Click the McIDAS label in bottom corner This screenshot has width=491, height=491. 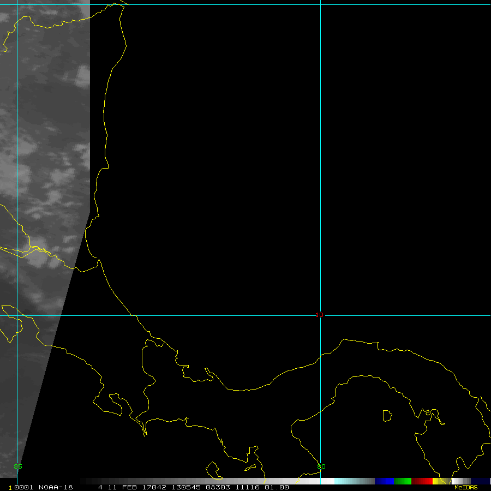pyautogui.click(x=465, y=487)
